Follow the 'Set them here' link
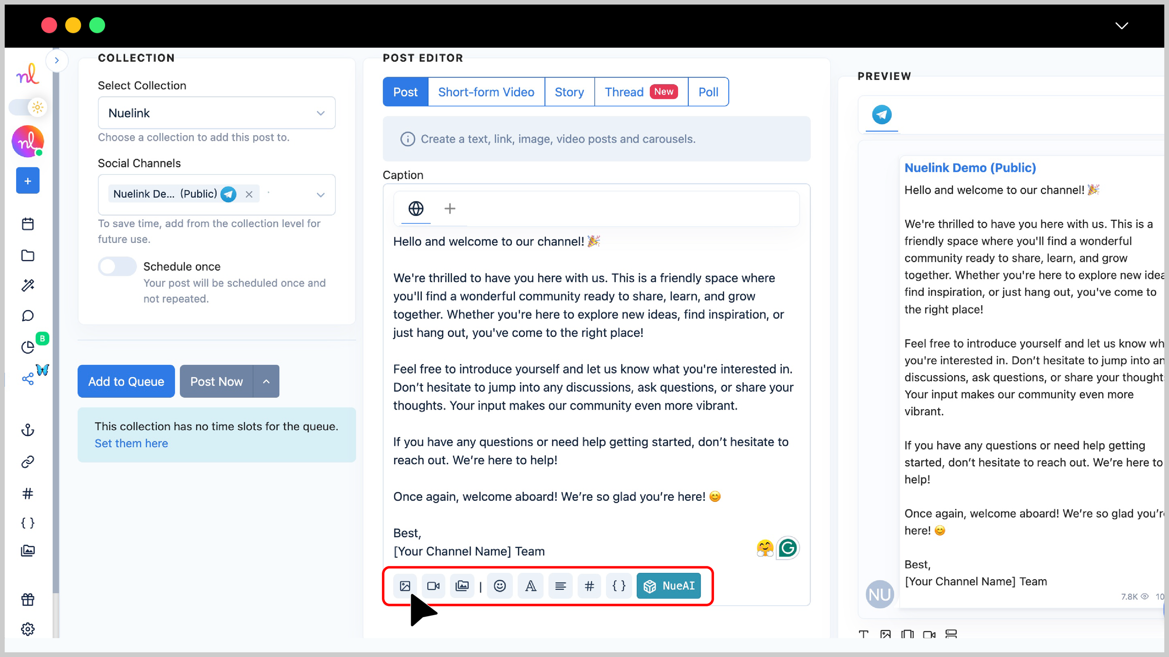The height and width of the screenshot is (657, 1169). pos(131,443)
